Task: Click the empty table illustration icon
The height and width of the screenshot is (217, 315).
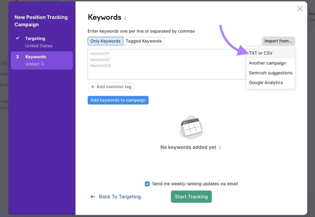Action: pos(191,127)
